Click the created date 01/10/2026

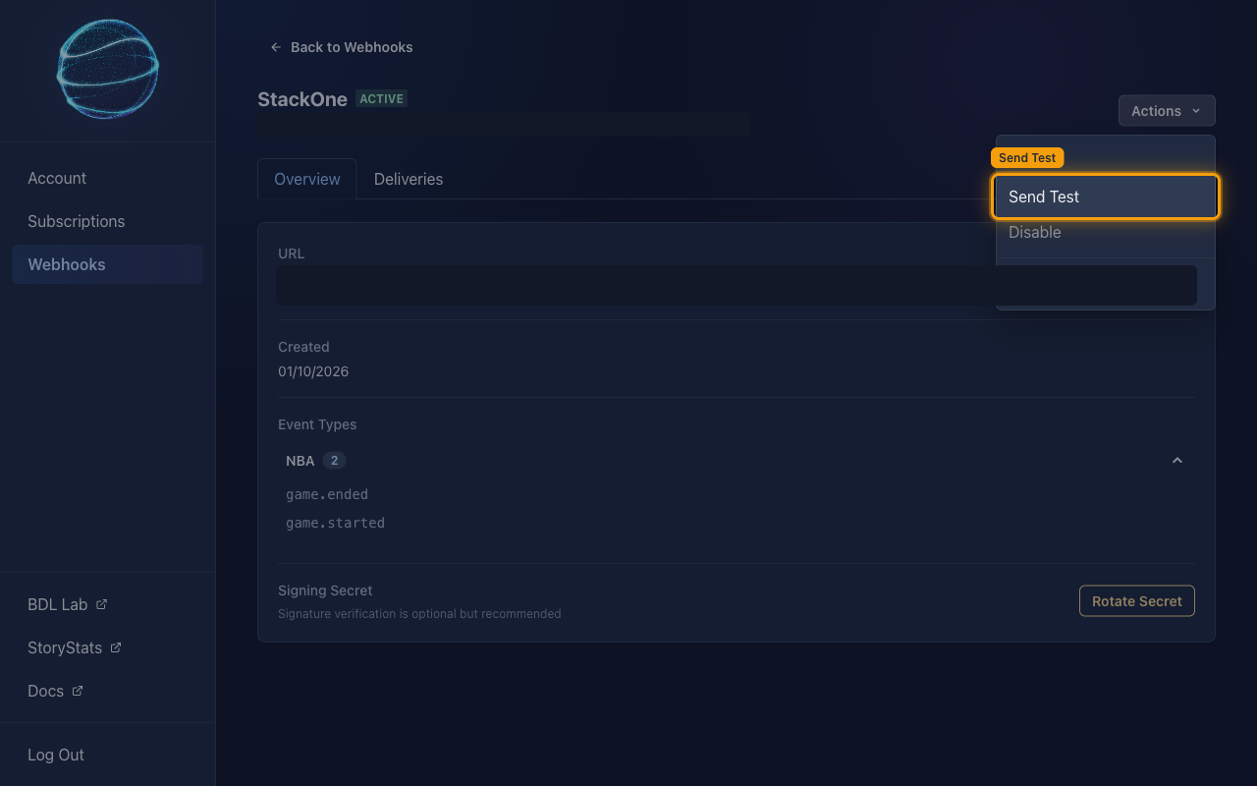313,371
